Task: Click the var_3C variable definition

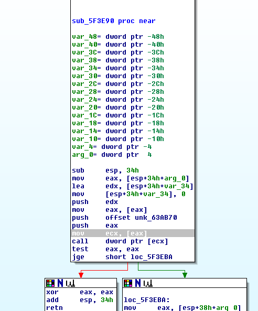Action: click(x=118, y=52)
